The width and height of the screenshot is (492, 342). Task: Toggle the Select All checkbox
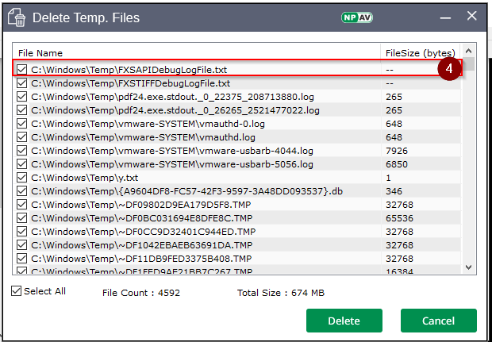[x=17, y=291]
